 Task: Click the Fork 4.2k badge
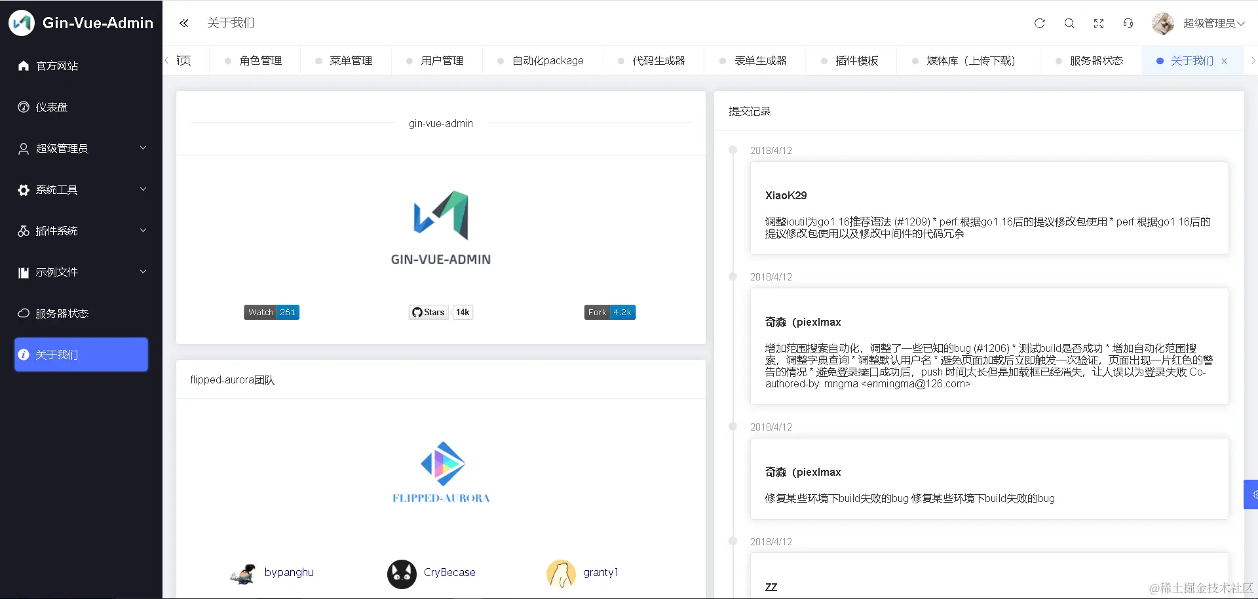coord(610,313)
